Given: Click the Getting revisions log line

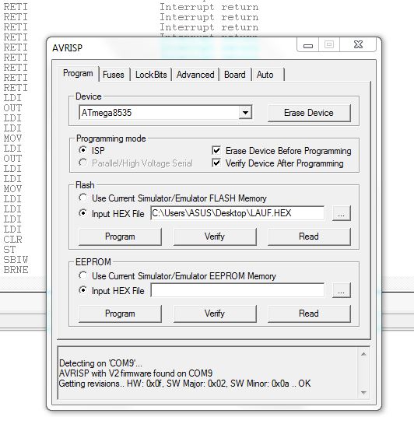Looking at the screenshot, I should [x=184, y=384].
